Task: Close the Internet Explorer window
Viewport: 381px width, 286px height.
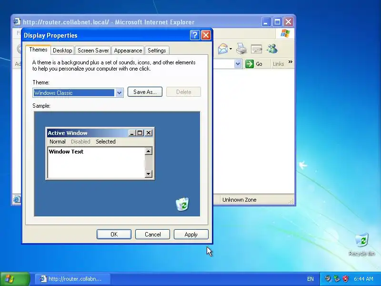Action: pyautogui.click(x=289, y=22)
